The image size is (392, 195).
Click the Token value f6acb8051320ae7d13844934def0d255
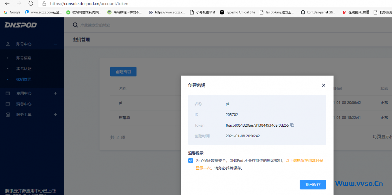coord(257,125)
